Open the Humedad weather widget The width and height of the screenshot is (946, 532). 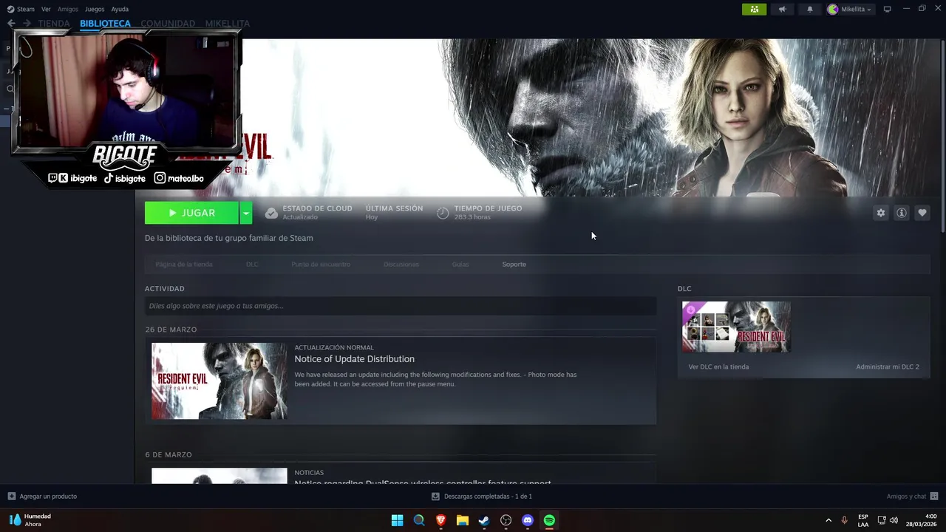click(x=30, y=520)
